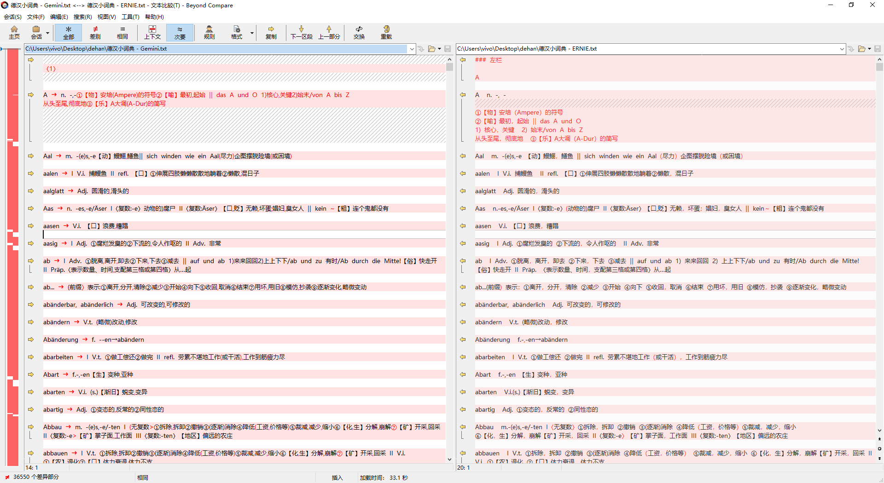Open file browser for right ERNIE.txt pane
884x483 pixels.
[x=861, y=49]
